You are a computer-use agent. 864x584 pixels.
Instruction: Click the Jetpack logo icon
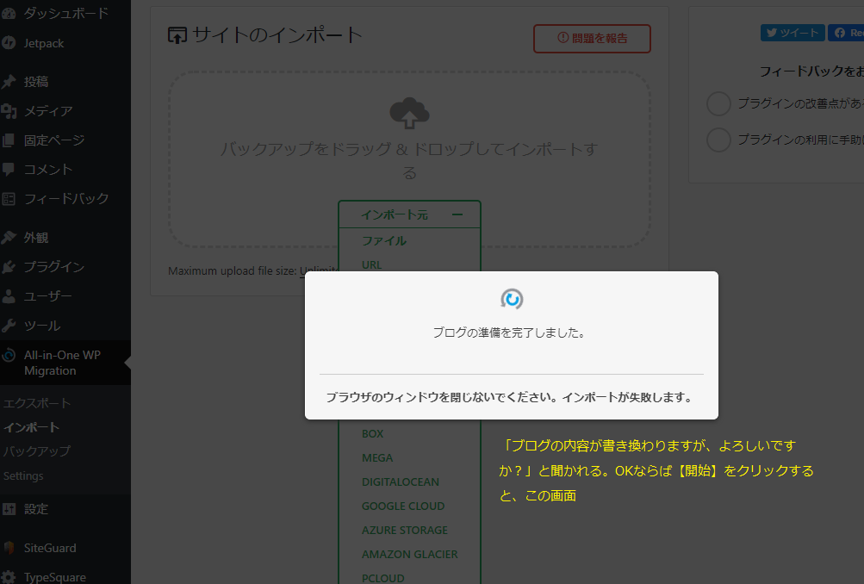pos(9,43)
